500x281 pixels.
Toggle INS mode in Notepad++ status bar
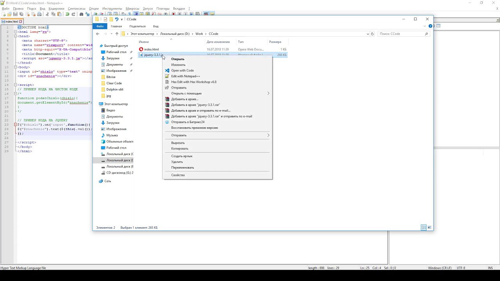[x=490, y=268]
